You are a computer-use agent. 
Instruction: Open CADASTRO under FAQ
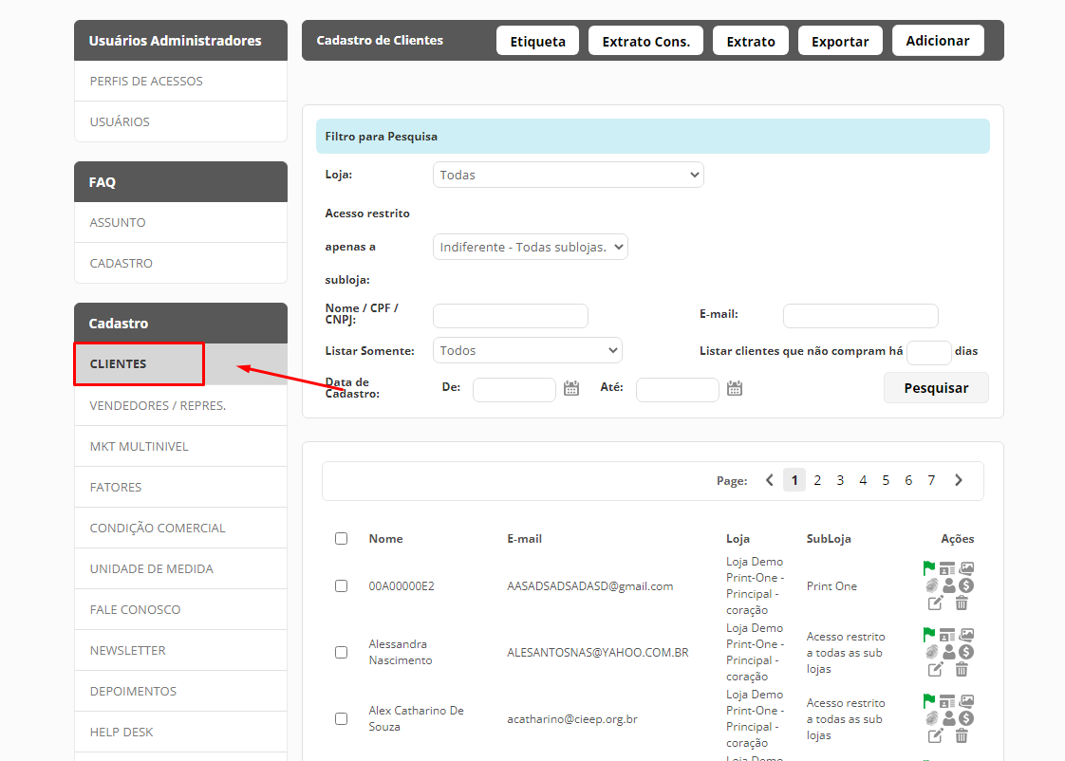point(180,263)
